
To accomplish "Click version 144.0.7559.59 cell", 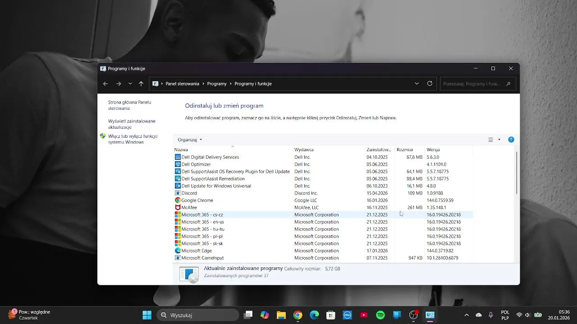I will [x=440, y=200].
